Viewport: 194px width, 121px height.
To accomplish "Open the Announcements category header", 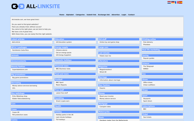I will pyautogui.click(x=32, y=61).
